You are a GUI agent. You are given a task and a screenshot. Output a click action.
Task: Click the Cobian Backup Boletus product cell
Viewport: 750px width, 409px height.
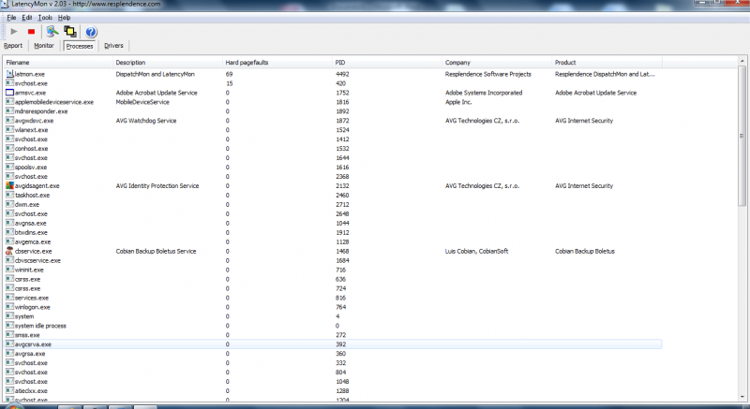pos(584,251)
